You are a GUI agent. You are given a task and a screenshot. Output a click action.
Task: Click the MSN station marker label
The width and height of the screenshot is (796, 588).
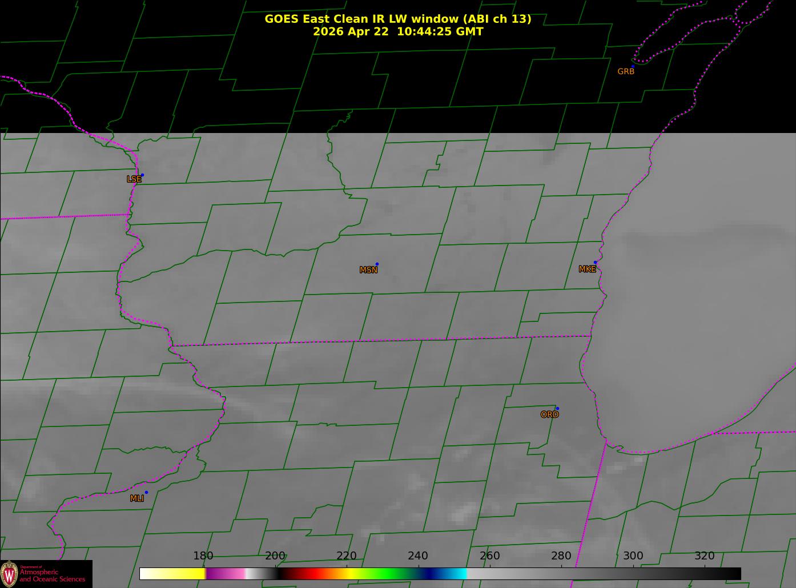[368, 269]
